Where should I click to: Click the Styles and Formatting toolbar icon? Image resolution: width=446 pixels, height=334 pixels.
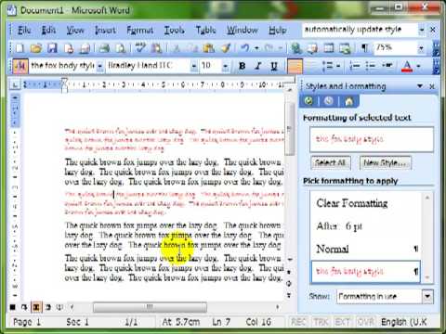click(20, 66)
